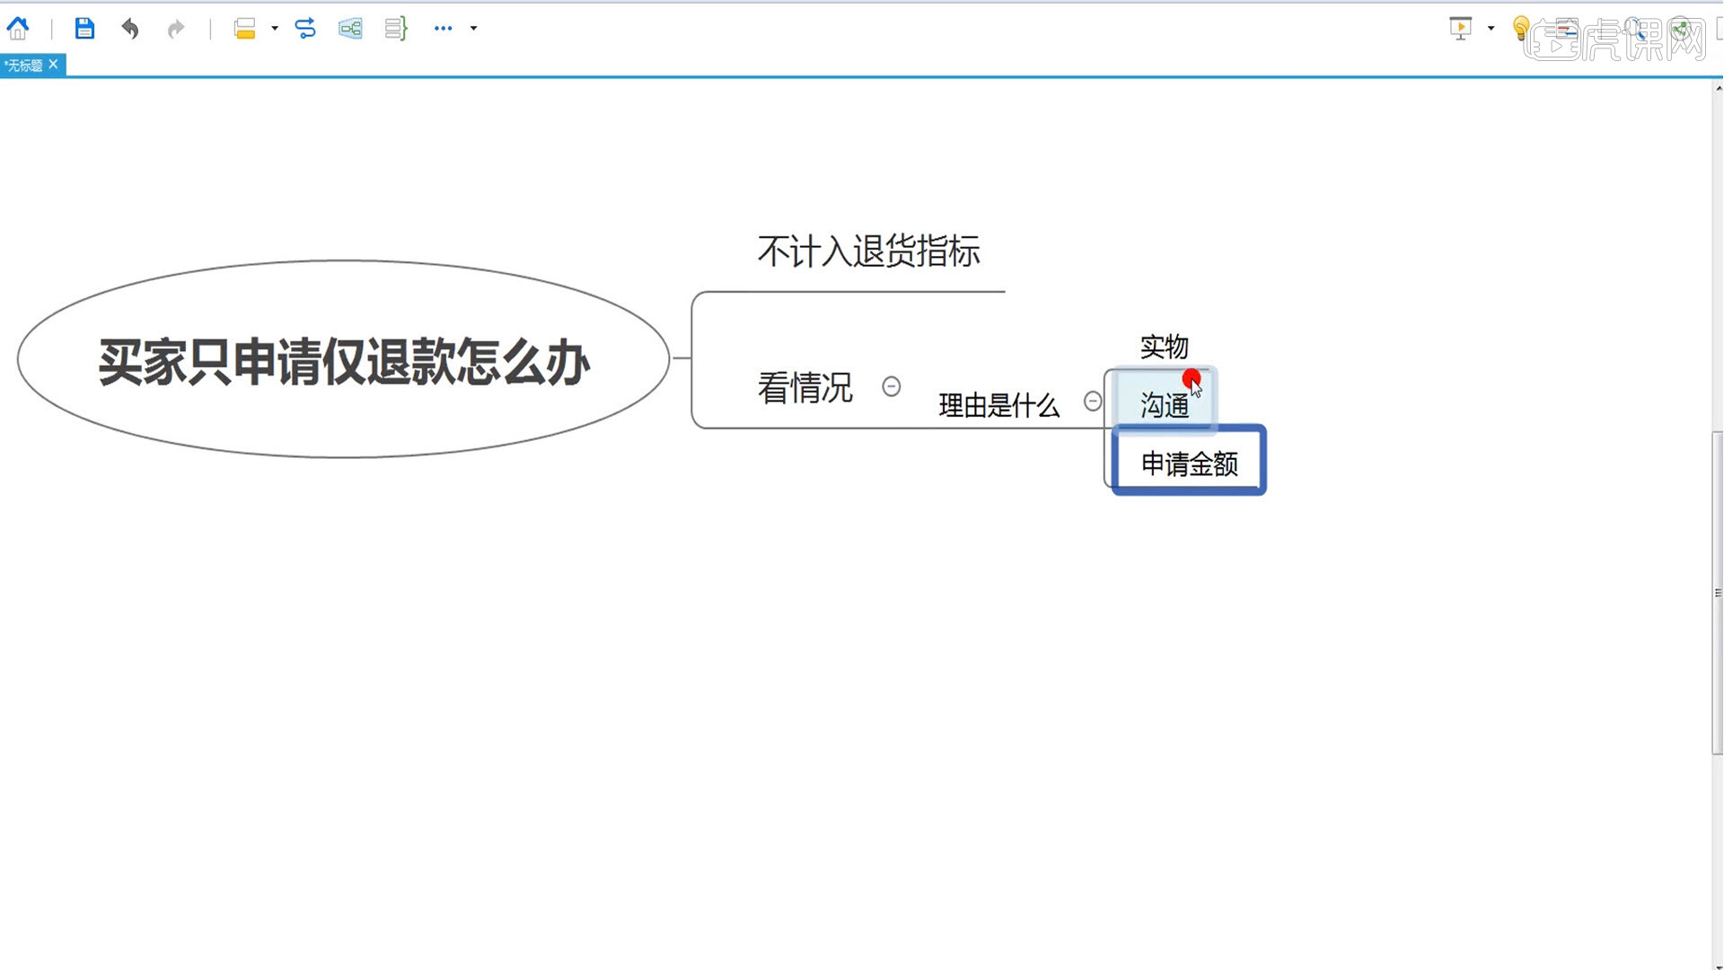
Task: Select the 理由是什么 subtopic
Action: [x=998, y=405]
